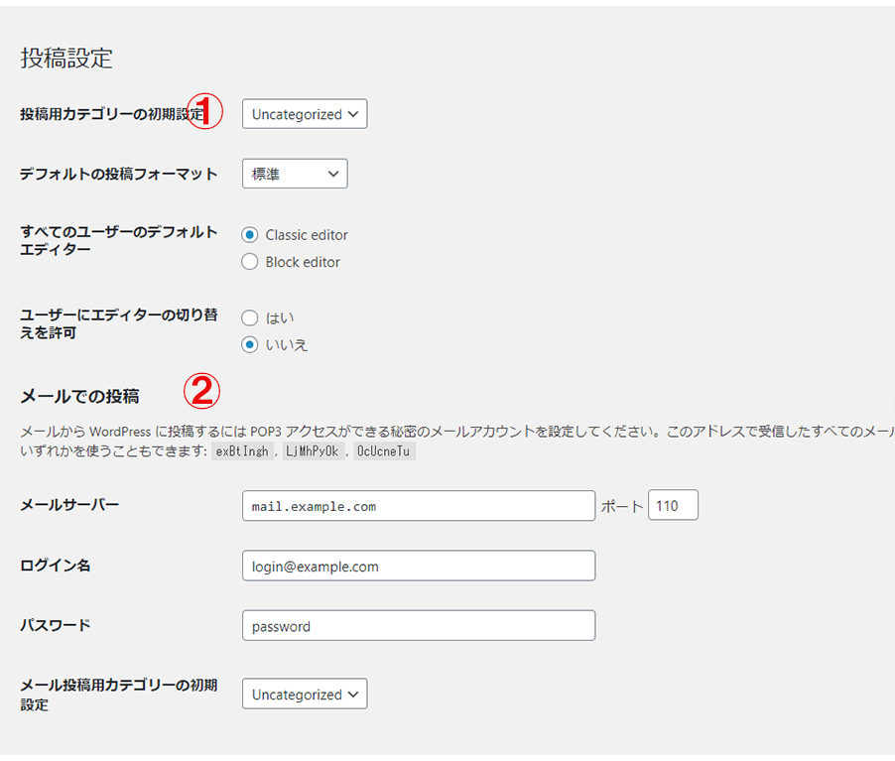Click the メールサーバー input showing mail.example.com
This screenshot has height=761, width=895.
418,506
